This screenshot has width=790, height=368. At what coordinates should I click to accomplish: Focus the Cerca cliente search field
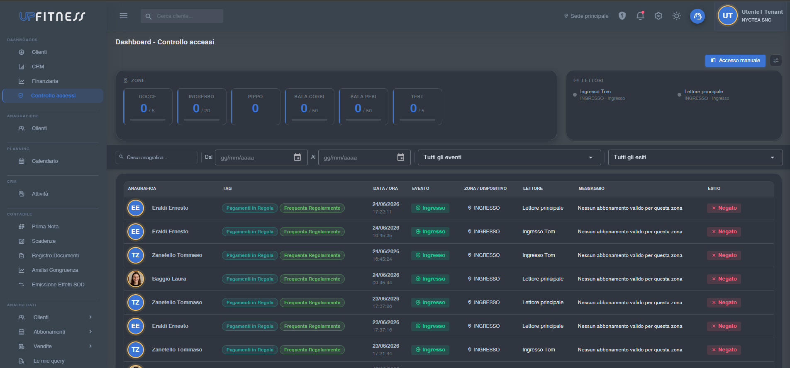(x=182, y=16)
